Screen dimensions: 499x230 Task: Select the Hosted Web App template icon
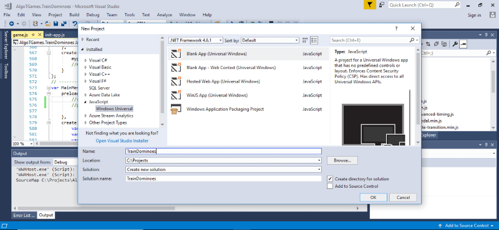coord(176,81)
